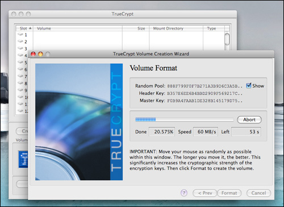Select slot 2 drive icon in TrueCrypt list
Image resolution: width=284 pixels, height=207 pixels.
tap(20, 41)
